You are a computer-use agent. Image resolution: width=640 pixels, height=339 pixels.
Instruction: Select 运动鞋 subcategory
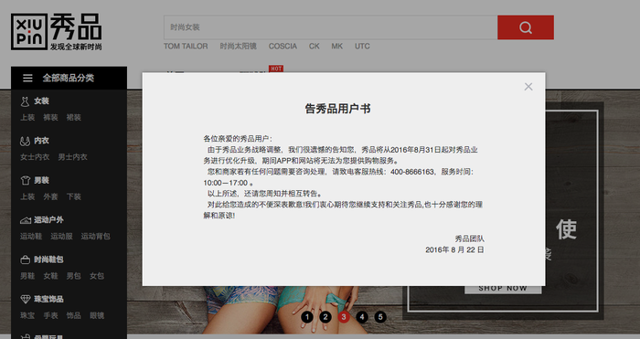(31, 236)
